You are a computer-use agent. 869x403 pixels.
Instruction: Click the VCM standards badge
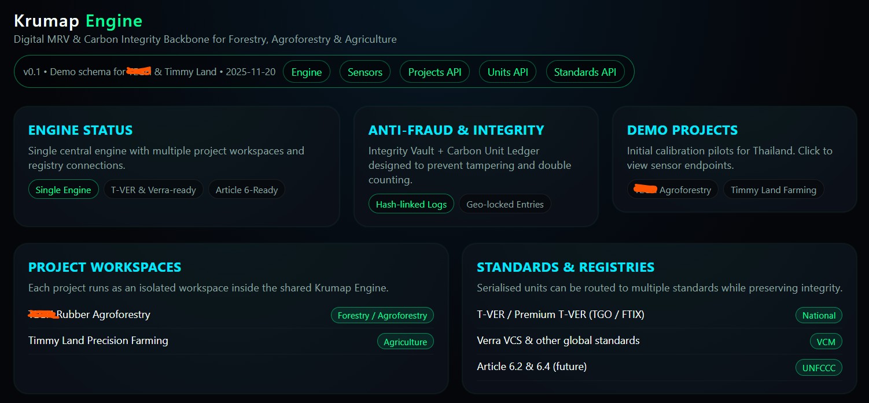826,342
